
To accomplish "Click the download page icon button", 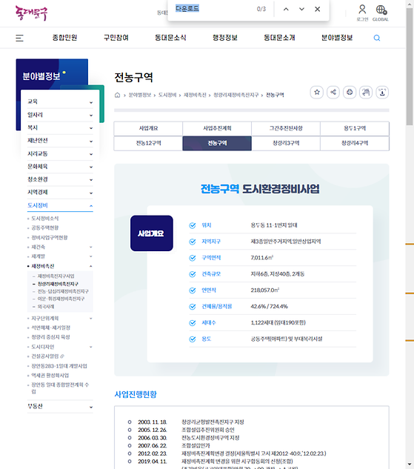I will tap(382, 92).
